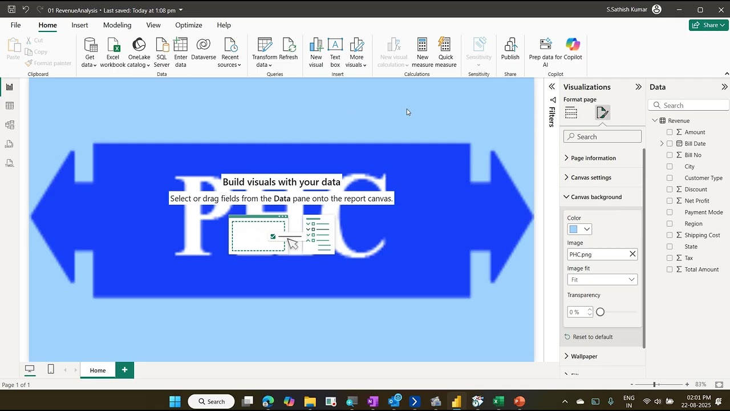This screenshot has height=411, width=730.
Task: Expand the Bill Date hierarchy
Action: tap(662, 143)
